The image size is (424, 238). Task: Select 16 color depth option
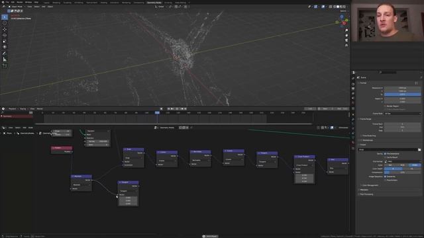(412, 169)
